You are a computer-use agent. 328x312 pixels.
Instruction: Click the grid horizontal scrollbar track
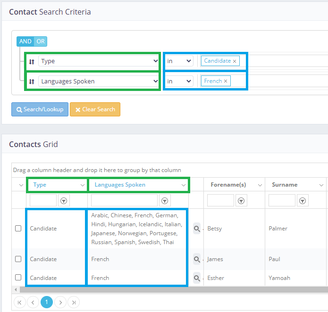(x=174, y=290)
